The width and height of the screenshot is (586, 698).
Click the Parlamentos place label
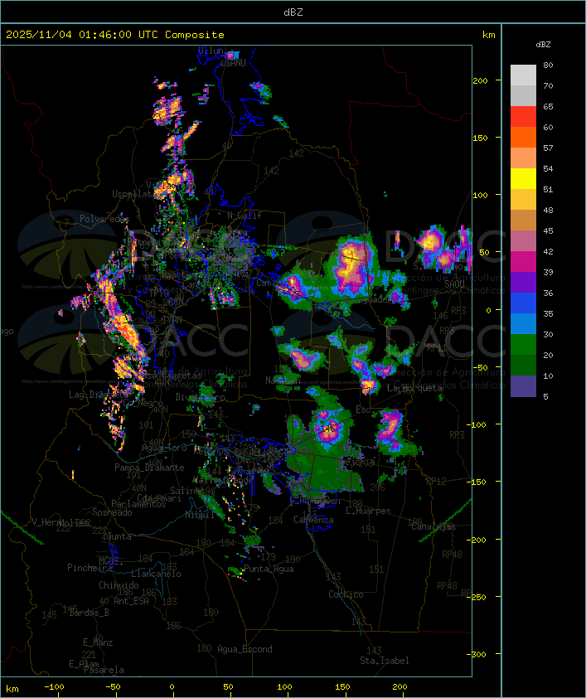(138, 504)
